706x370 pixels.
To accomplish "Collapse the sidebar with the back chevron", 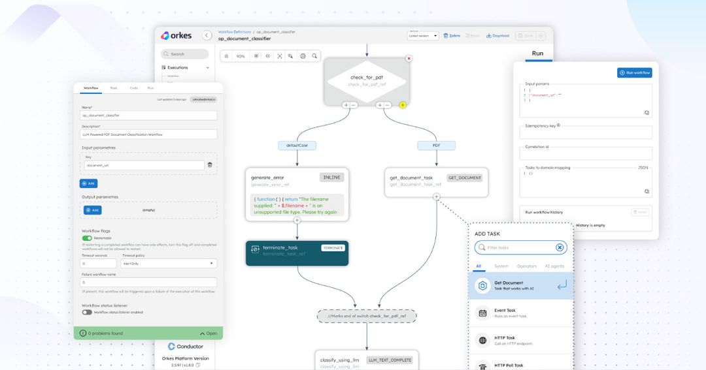I will [207, 35].
